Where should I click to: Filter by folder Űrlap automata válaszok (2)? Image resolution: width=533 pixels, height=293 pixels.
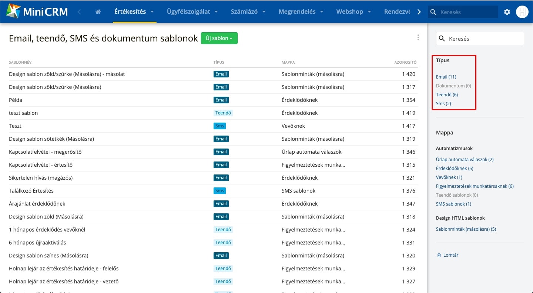coord(465,160)
